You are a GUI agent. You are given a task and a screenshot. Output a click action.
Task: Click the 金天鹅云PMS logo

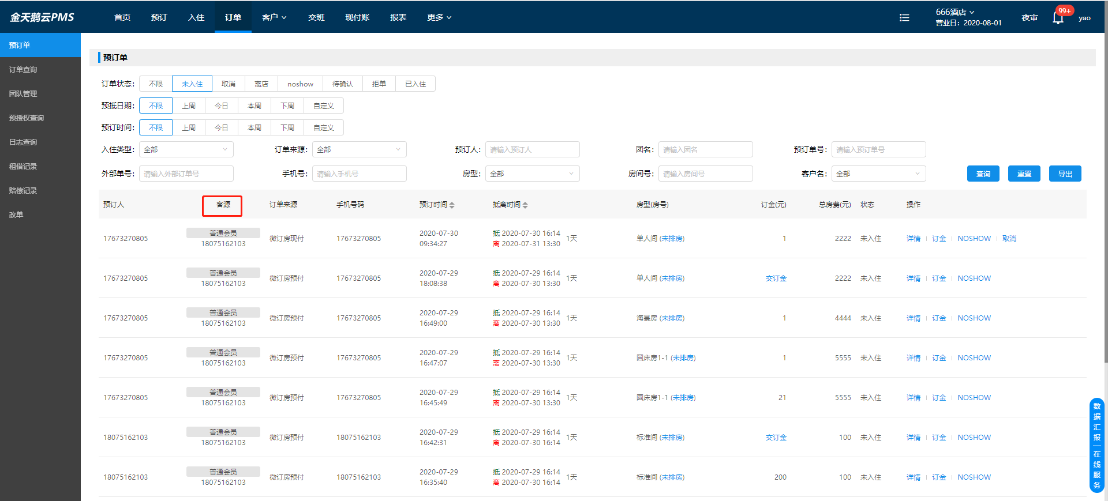(42, 17)
